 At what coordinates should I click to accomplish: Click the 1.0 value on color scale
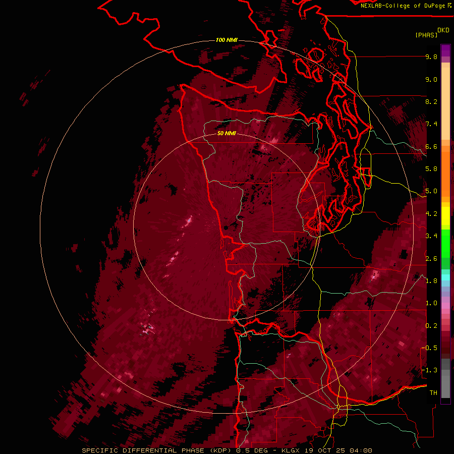click(x=431, y=303)
